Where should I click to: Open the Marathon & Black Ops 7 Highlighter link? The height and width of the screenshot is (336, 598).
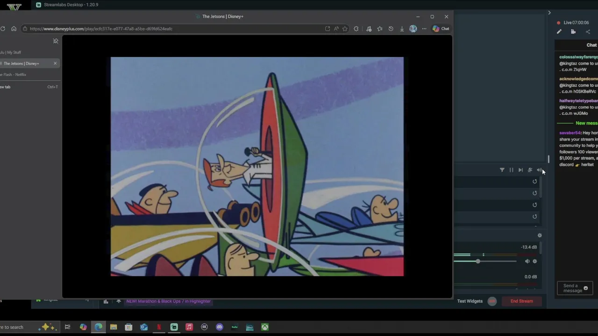click(x=168, y=301)
